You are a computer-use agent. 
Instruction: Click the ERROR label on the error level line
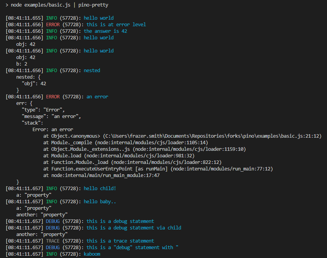click(x=53, y=24)
